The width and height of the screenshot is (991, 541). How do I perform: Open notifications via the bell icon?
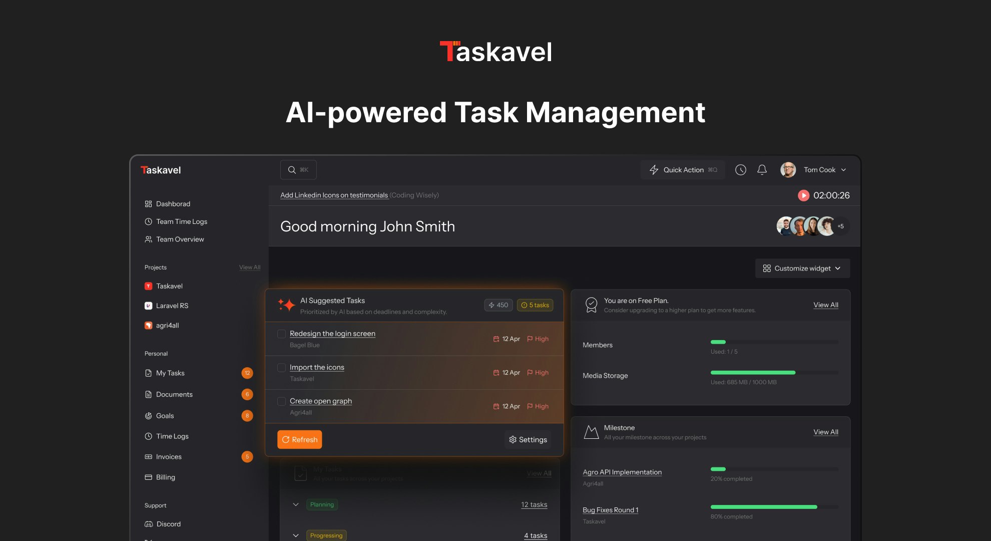pyautogui.click(x=762, y=170)
